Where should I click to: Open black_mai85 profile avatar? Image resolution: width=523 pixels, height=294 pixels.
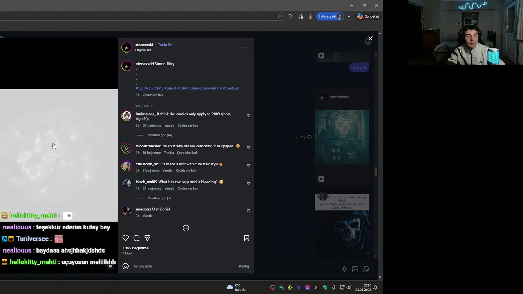click(127, 184)
